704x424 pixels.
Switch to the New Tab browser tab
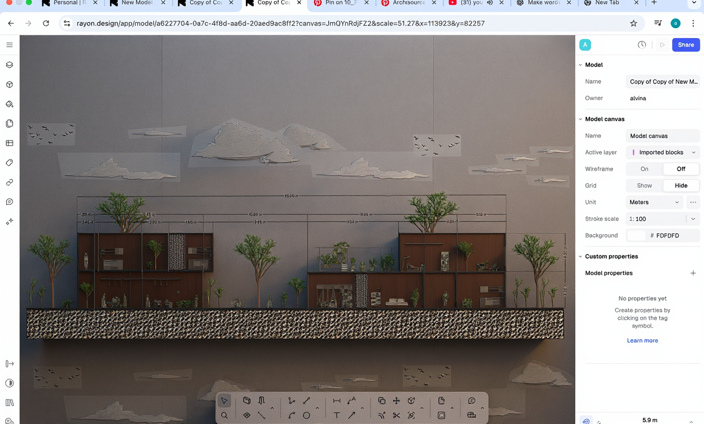pos(606,3)
